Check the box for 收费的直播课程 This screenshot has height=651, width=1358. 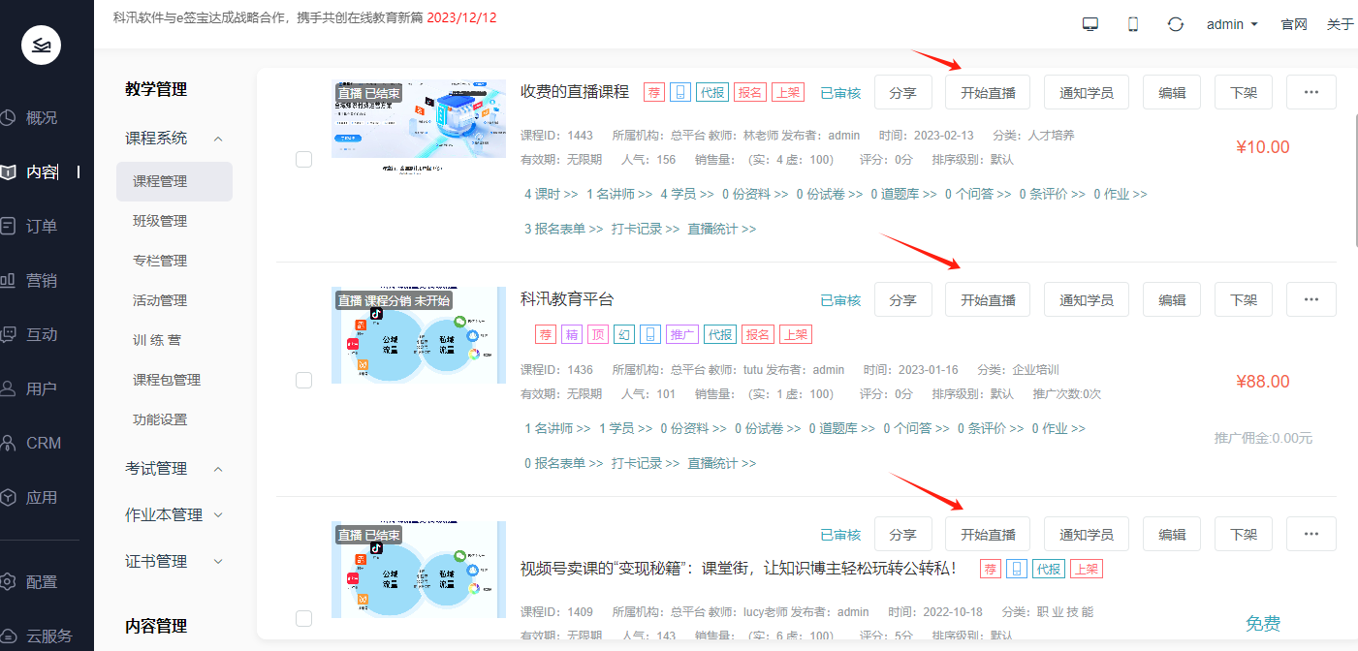click(303, 159)
